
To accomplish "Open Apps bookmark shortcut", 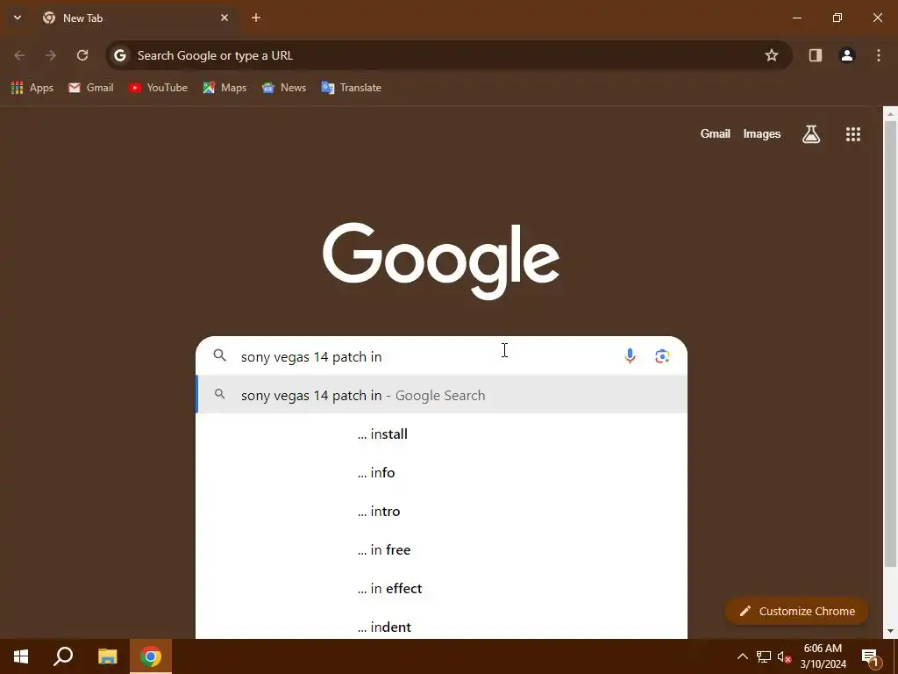I will tap(32, 88).
